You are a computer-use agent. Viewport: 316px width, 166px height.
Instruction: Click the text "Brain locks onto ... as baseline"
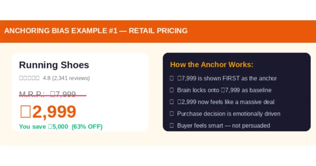tap(224, 90)
